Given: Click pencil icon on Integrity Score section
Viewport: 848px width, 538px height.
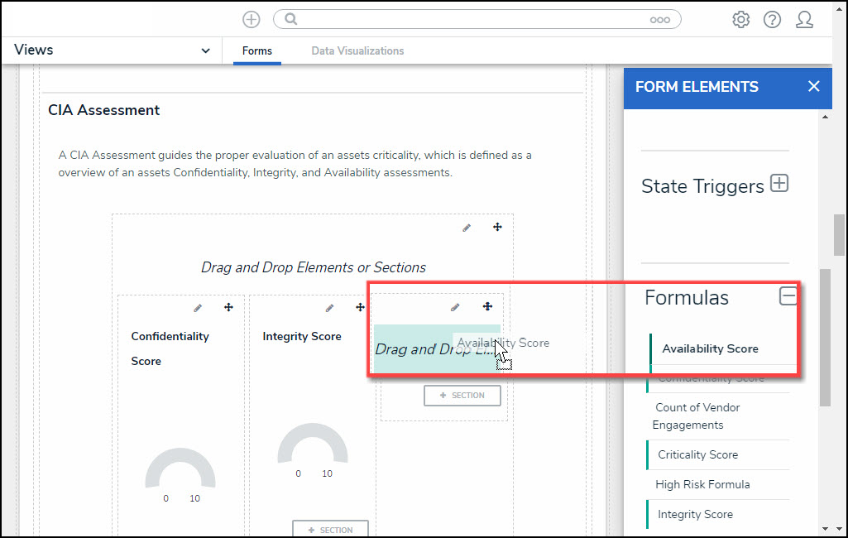Looking at the screenshot, I should [329, 308].
